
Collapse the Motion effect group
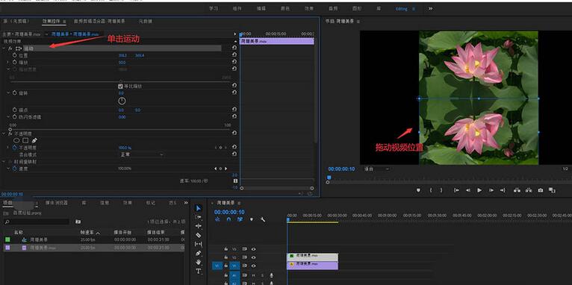(3, 48)
